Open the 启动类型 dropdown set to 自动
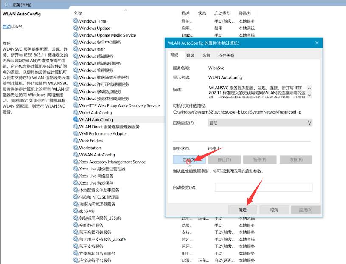The height and width of the screenshot is (264, 346). pos(260,122)
